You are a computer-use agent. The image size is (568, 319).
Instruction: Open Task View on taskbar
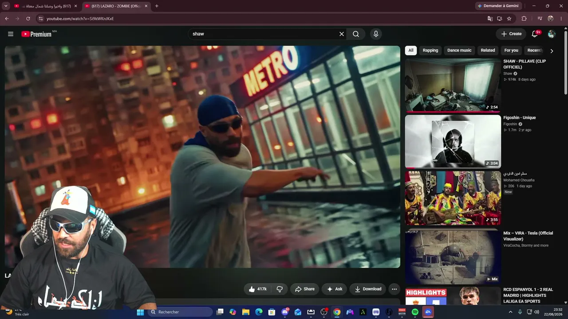220,312
